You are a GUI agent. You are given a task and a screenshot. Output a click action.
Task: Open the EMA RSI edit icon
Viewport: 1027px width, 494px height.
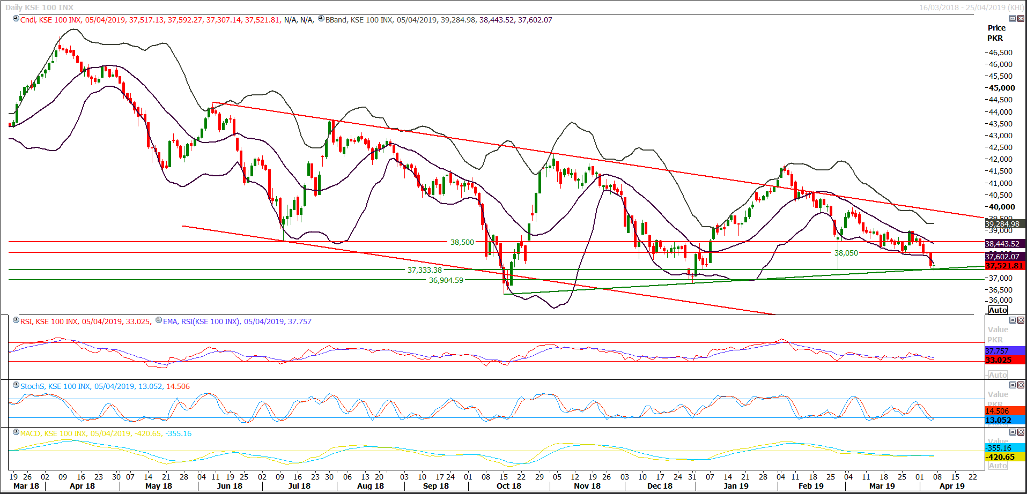click(x=158, y=321)
